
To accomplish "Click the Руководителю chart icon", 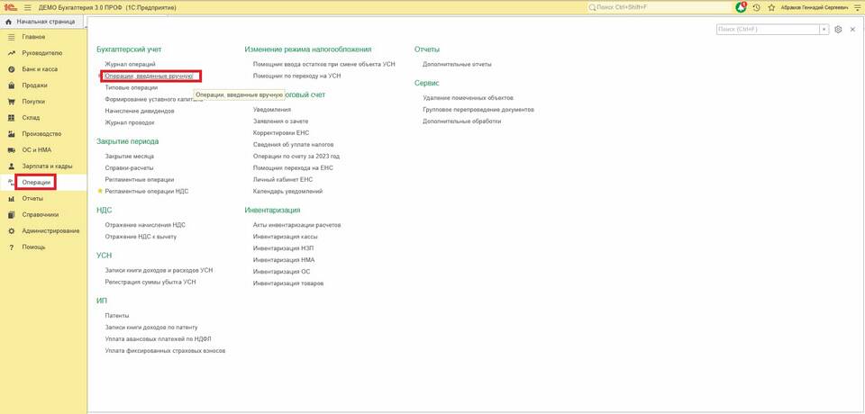I will (x=11, y=53).
